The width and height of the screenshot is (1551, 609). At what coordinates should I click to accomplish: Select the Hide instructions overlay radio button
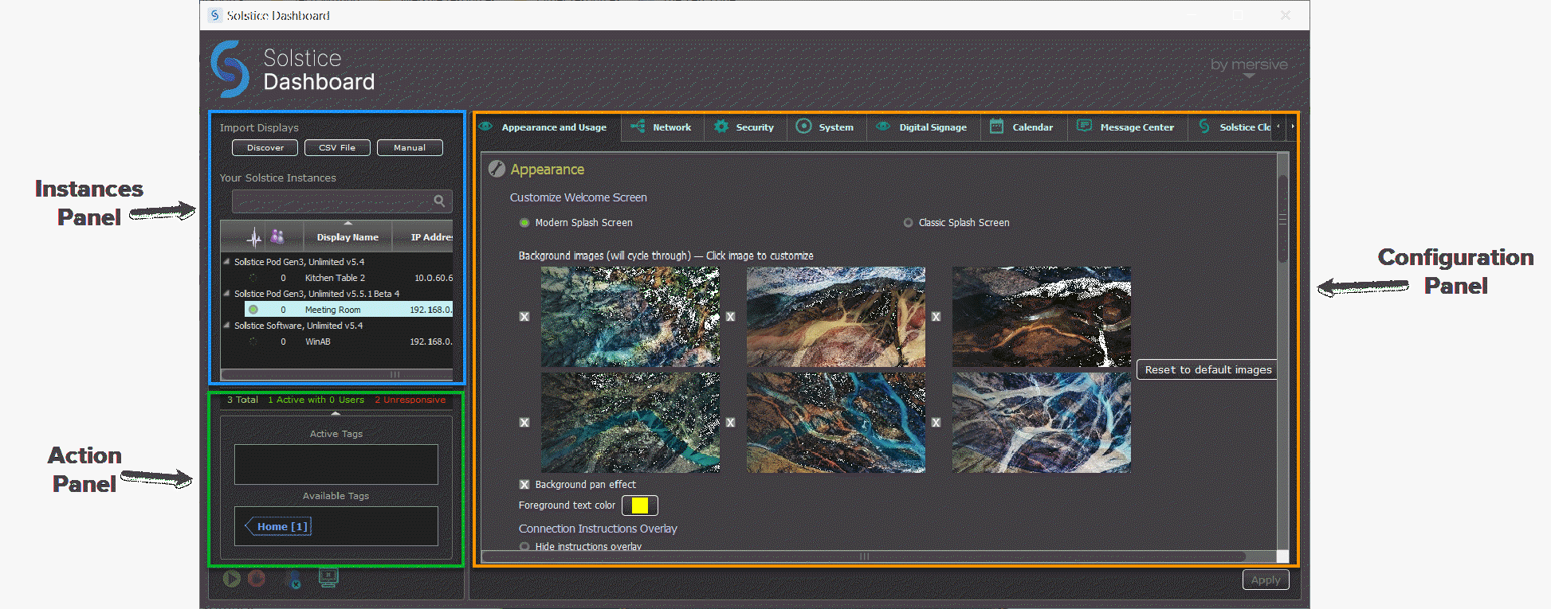[x=524, y=547]
